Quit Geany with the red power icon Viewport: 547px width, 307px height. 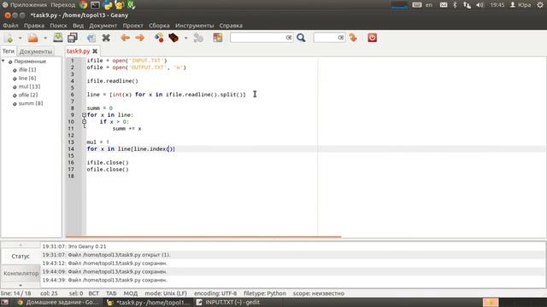pos(372,38)
